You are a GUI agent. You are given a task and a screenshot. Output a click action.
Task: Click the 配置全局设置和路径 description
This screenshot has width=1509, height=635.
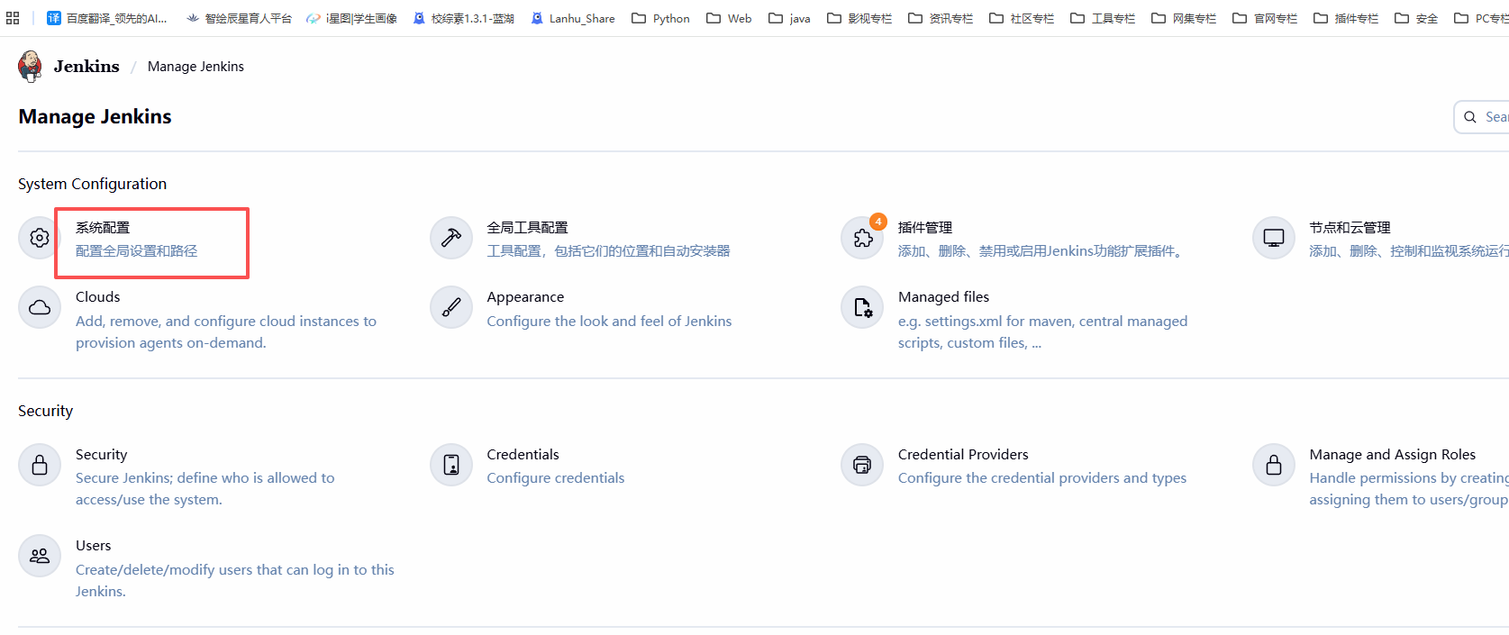click(x=137, y=251)
